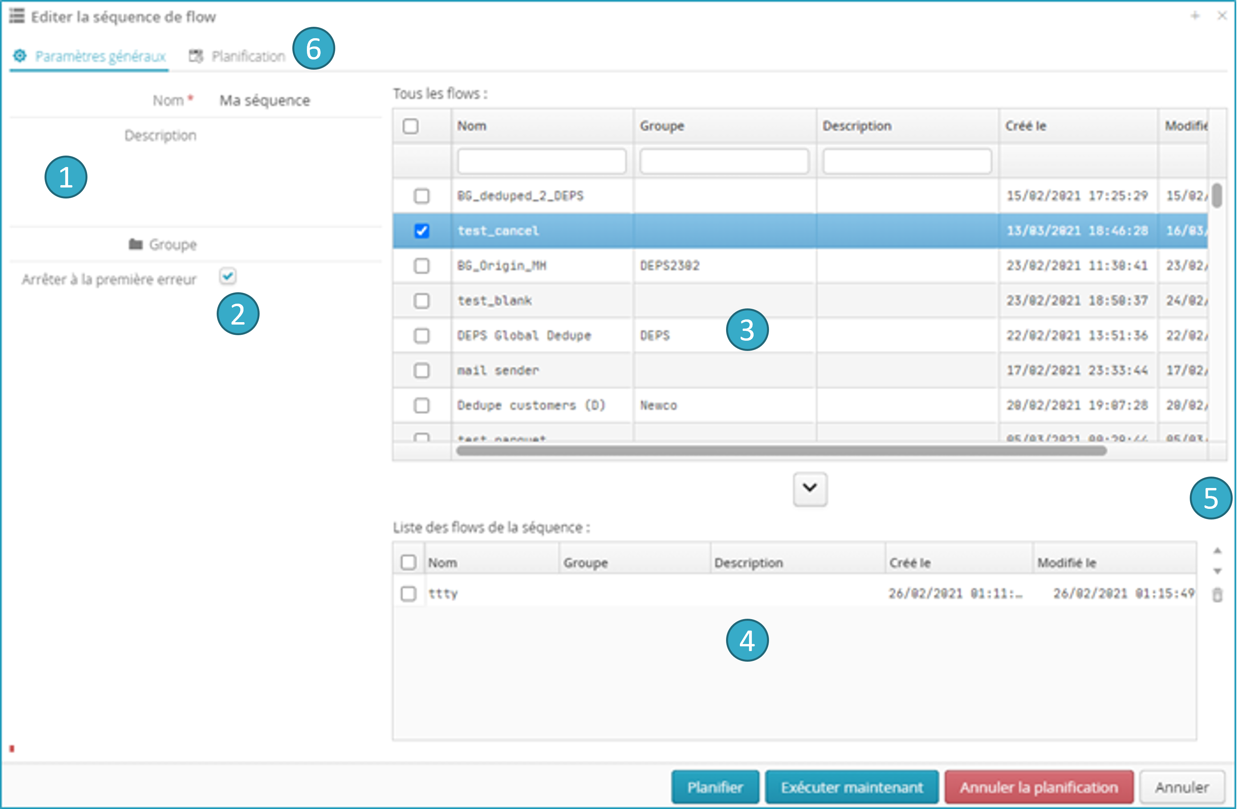The width and height of the screenshot is (1239, 809).
Task: Click date 22/02/2021 13:51:36
Action: tap(1077, 335)
